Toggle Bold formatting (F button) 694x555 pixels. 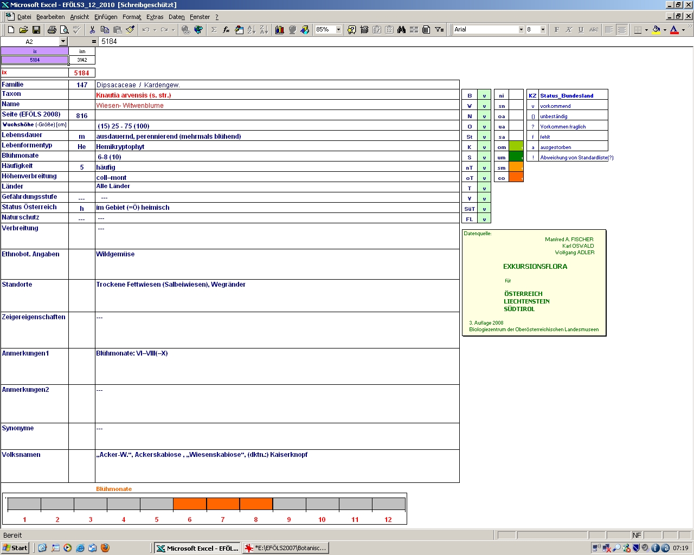[556, 30]
